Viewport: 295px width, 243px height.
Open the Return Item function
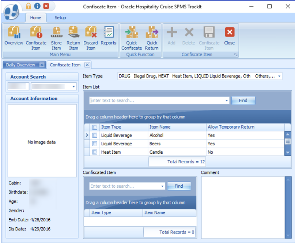pos(73,38)
